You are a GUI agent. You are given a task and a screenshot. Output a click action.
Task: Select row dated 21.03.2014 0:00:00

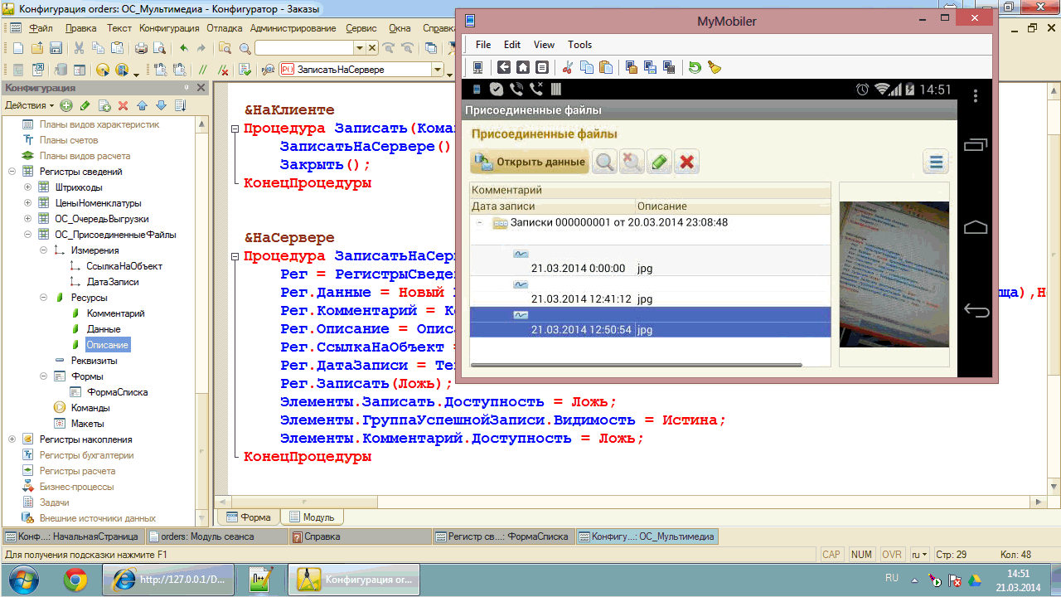point(650,260)
